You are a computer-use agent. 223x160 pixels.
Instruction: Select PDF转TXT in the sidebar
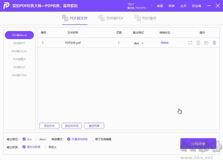(x=19, y=67)
